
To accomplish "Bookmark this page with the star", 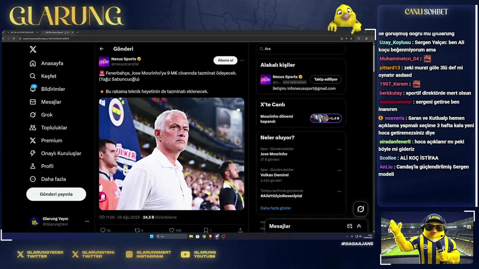I will pyautogui.click(x=351, y=38).
